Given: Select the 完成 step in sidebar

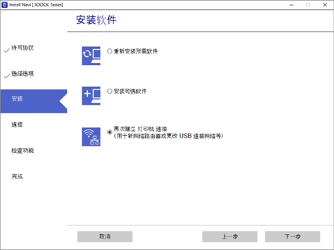Looking at the screenshot, I should tap(17, 176).
